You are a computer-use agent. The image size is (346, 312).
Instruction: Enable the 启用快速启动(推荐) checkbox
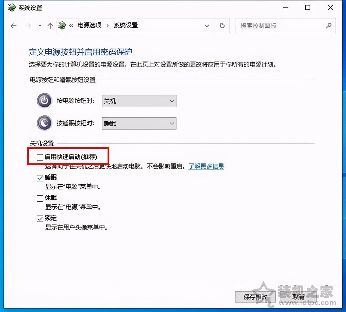tap(40, 157)
